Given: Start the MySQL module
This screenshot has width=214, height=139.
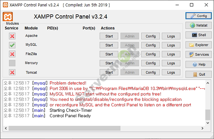Looking at the screenshot, I should [109, 45].
